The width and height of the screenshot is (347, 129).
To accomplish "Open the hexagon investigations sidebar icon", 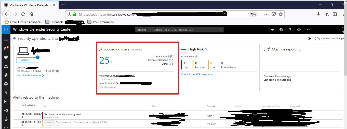I will click(x=6, y=84).
